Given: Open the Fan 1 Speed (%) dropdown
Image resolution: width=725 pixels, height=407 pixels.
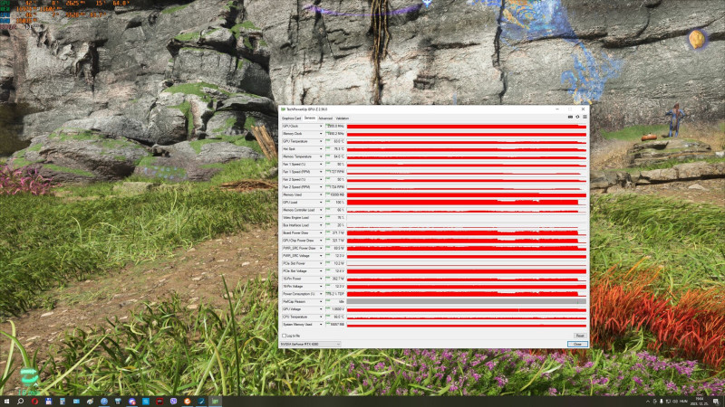Looking at the screenshot, I should tap(321, 165).
